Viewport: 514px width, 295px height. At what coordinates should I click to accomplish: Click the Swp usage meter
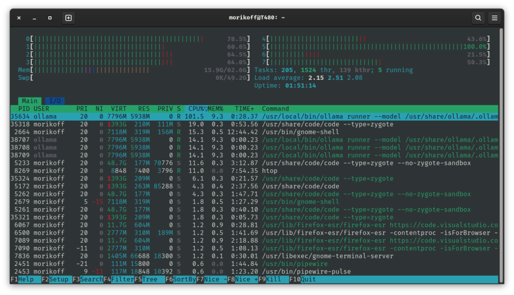click(x=134, y=78)
